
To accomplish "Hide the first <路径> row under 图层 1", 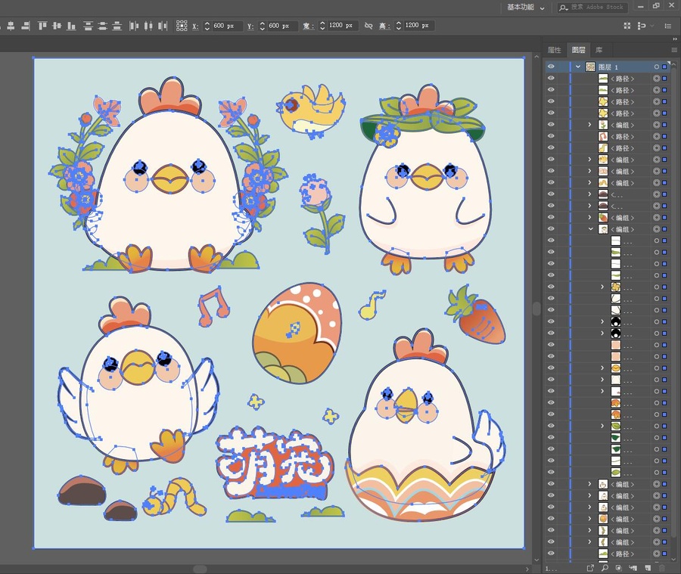I will click(x=551, y=78).
